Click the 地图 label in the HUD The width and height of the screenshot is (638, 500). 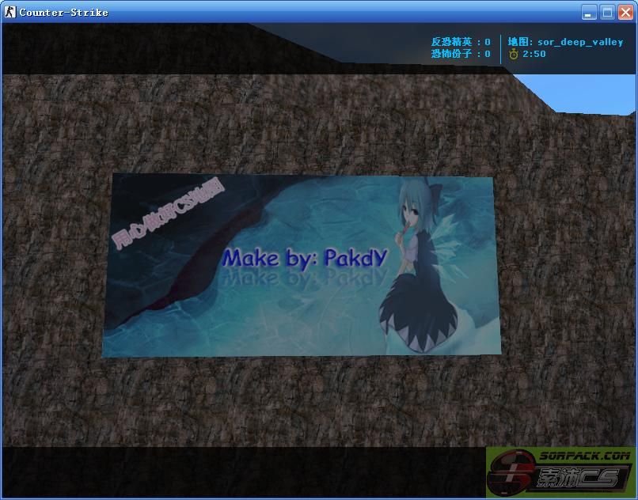[x=521, y=42]
